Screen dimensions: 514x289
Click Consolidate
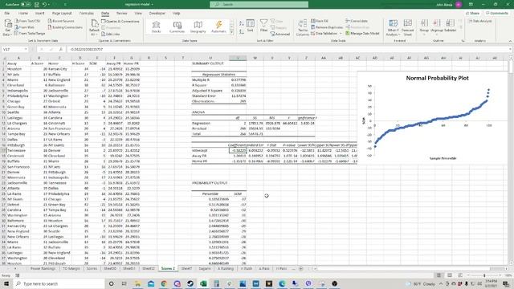tap(357, 21)
